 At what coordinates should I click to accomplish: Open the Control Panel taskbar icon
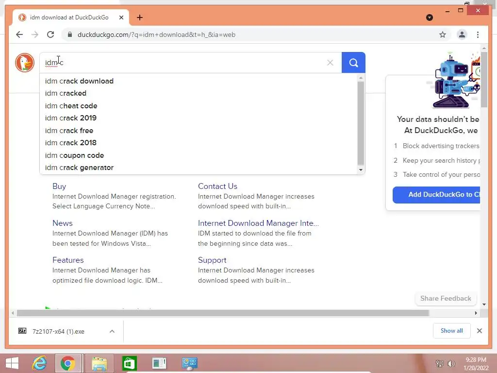(190, 363)
